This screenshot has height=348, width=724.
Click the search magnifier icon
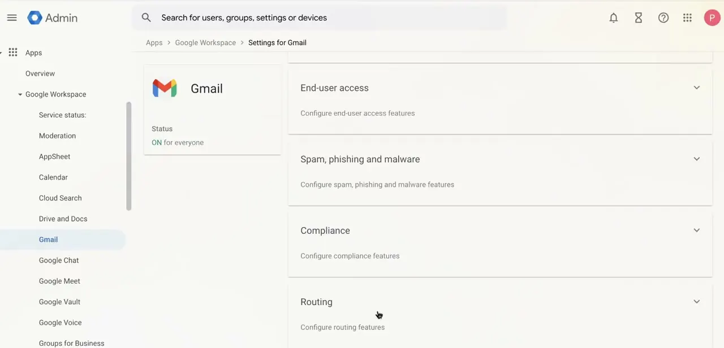pos(146,18)
